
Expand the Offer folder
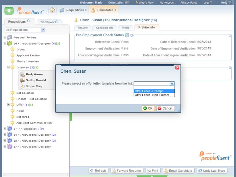coord(9,105)
